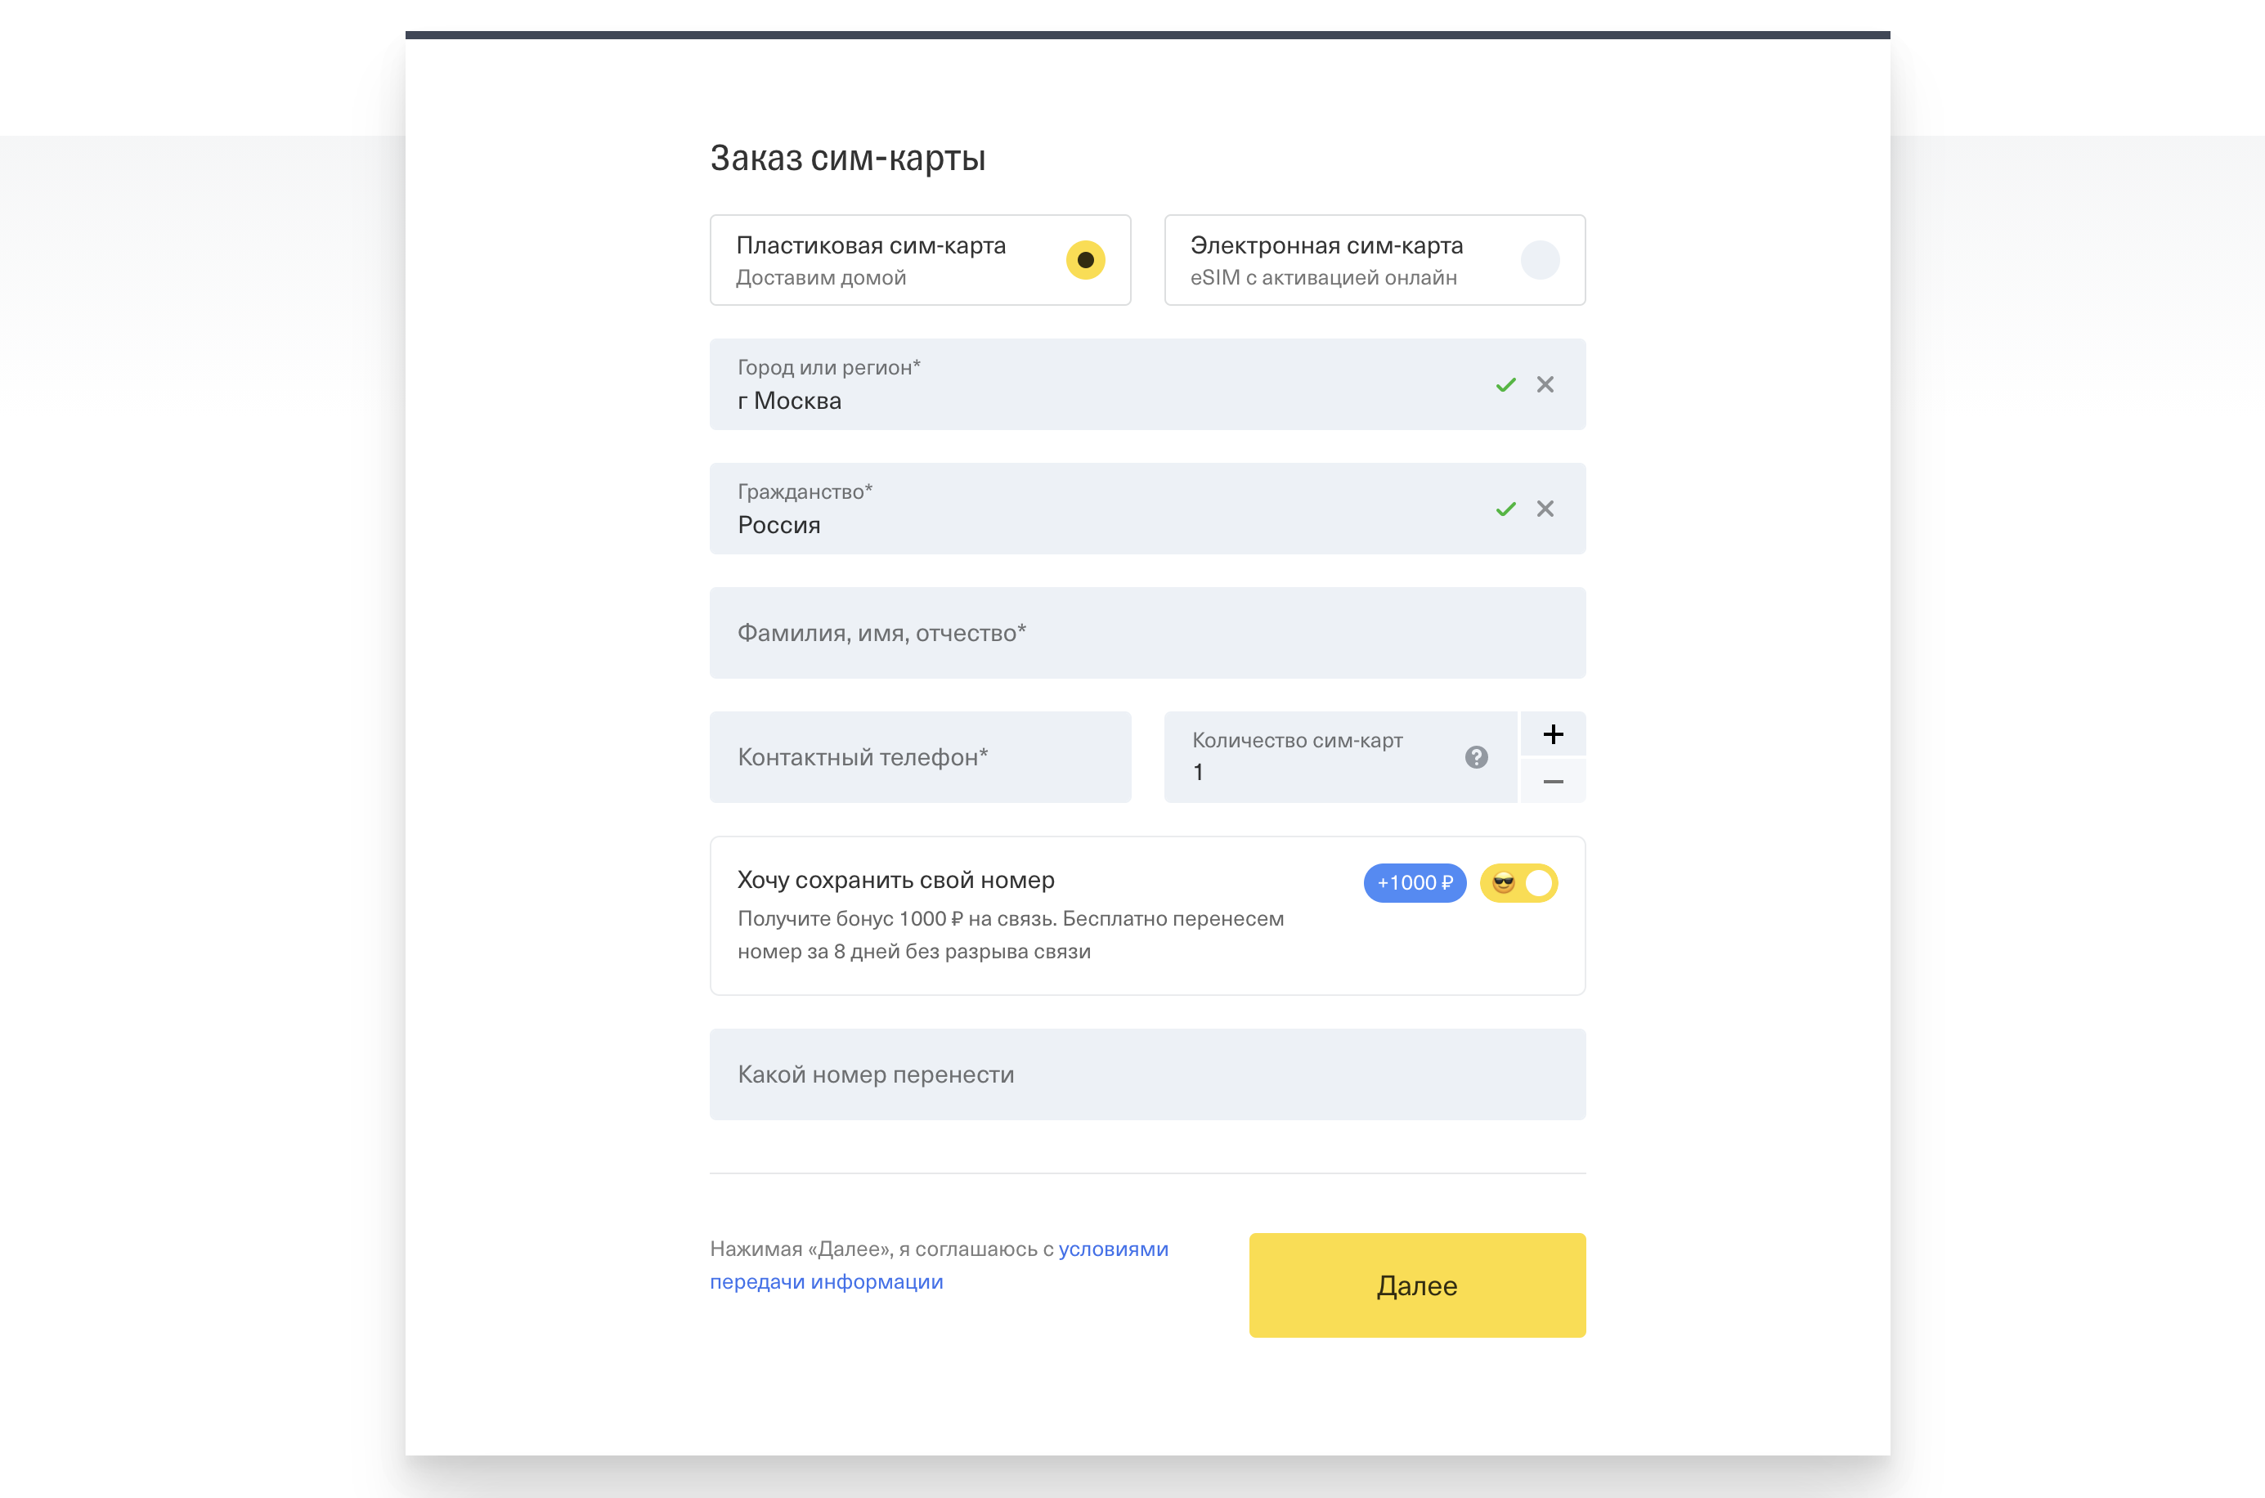Image resolution: width=2265 pixels, height=1498 pixels.
Task: Click the blue +1000 ₽ bonus badge
Action: (x=1414, y=883)
